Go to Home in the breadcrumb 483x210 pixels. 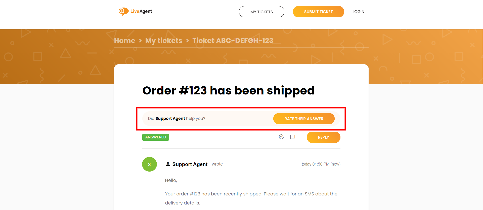click(x=124, y=41)
